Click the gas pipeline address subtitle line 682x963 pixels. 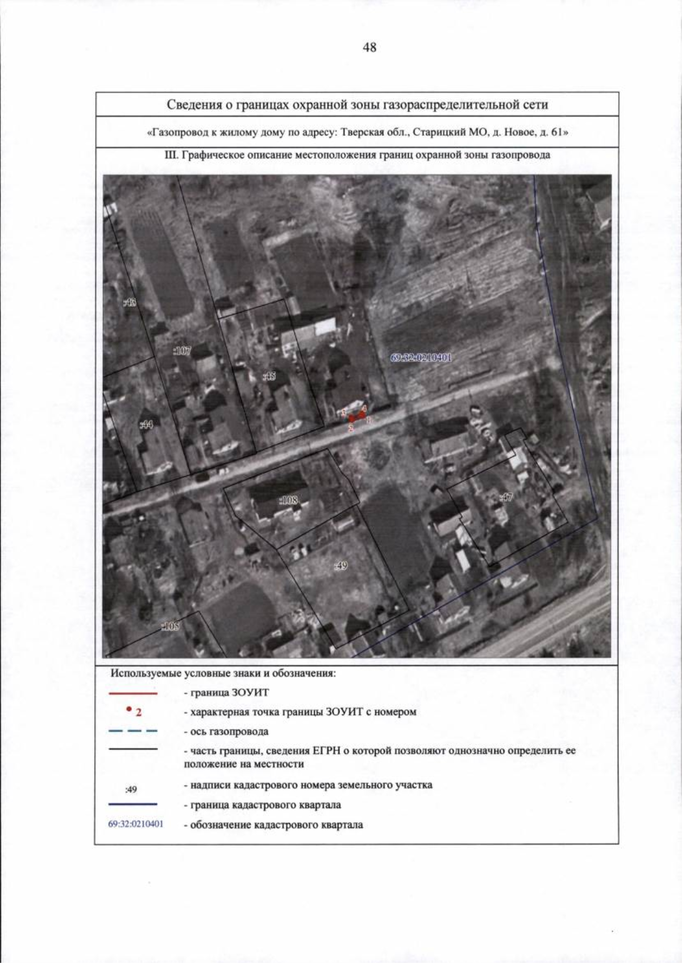357,133
